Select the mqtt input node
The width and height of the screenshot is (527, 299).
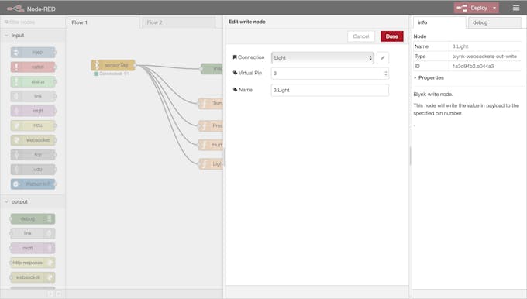point(33,111)
